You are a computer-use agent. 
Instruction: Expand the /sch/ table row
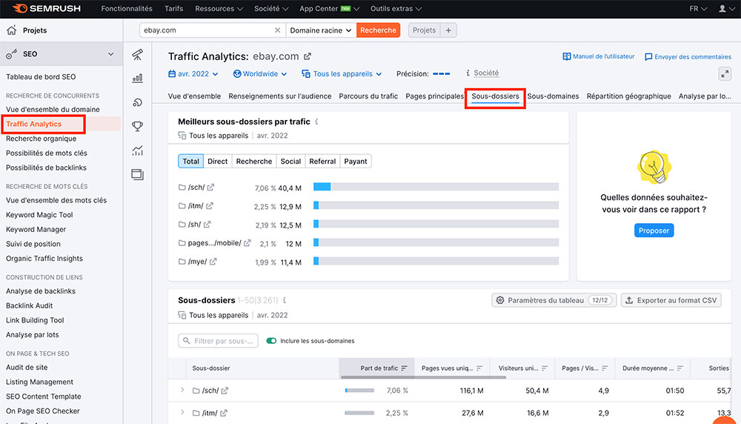pyautogui.click(x=182, y=390)
